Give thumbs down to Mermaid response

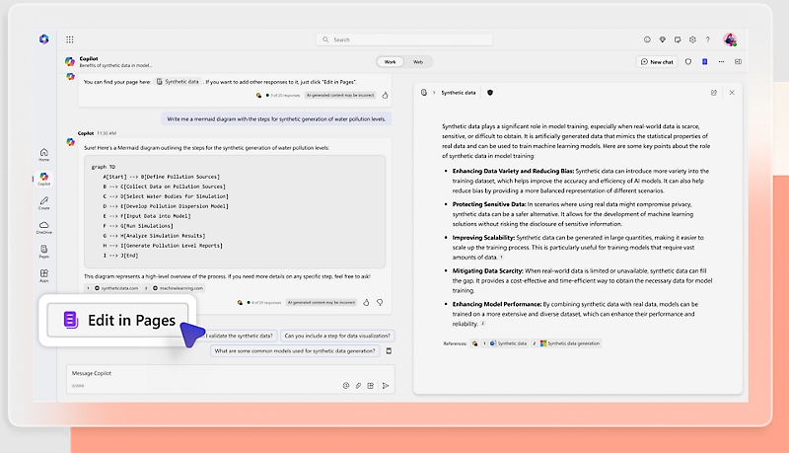[x=380, y=303]
